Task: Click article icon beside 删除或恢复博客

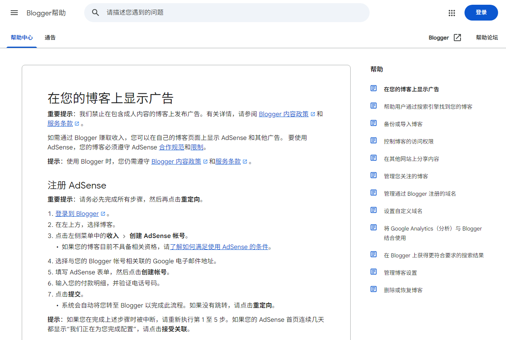Action: click(x=374, y=289)
